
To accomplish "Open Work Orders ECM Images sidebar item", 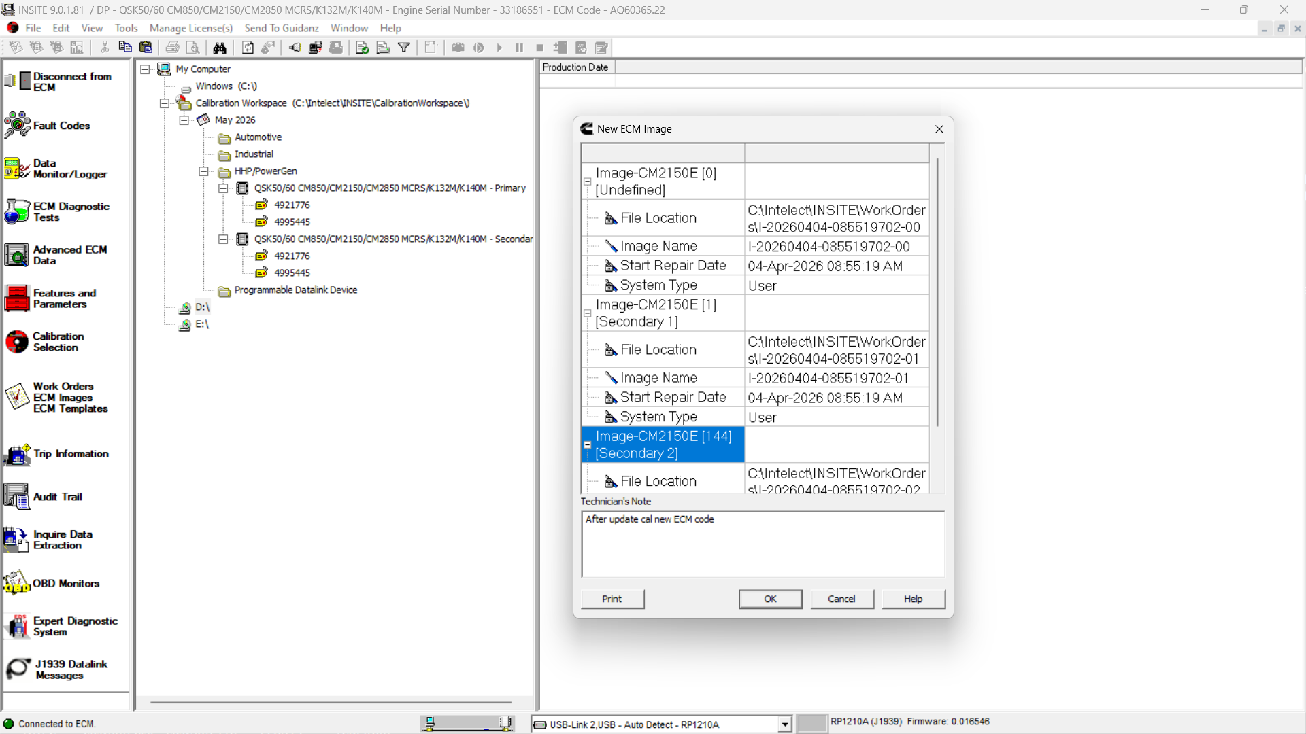I will [x=56, y=397].
